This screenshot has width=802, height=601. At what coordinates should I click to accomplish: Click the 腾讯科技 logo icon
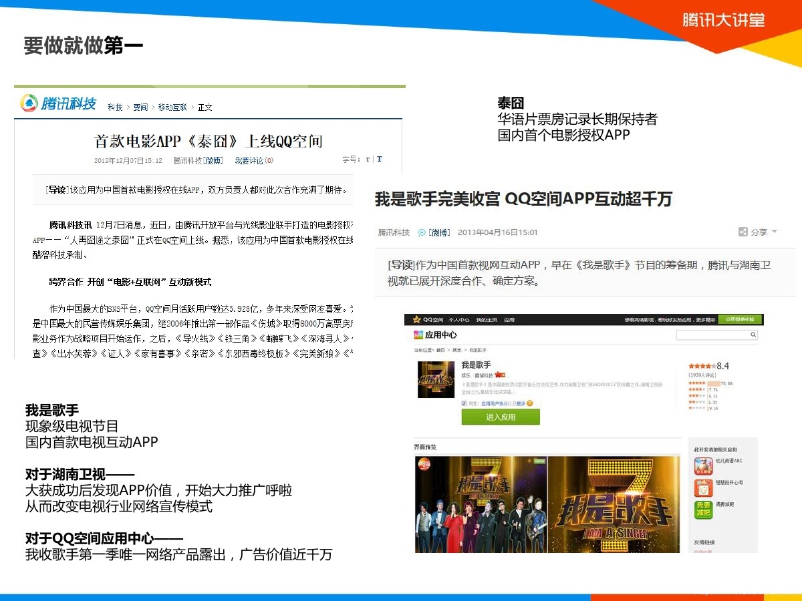click(x=29, y=104)
